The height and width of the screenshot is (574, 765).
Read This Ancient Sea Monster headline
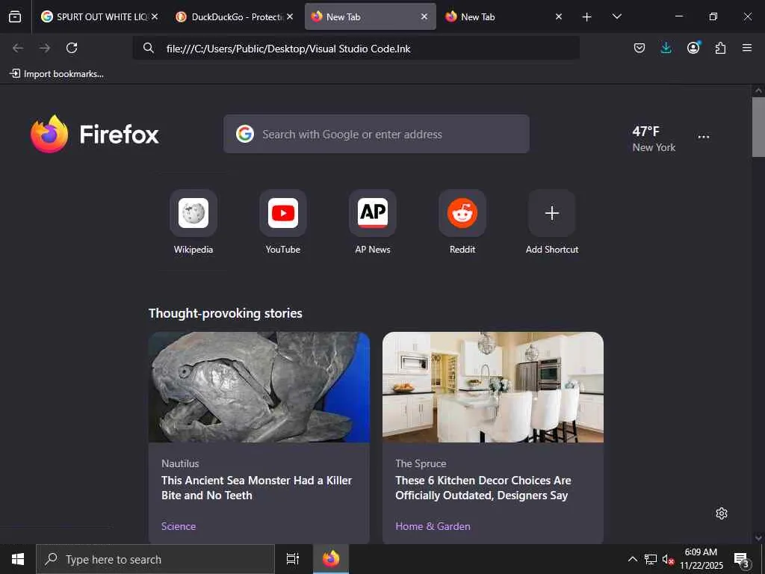[x=257, y=487]
